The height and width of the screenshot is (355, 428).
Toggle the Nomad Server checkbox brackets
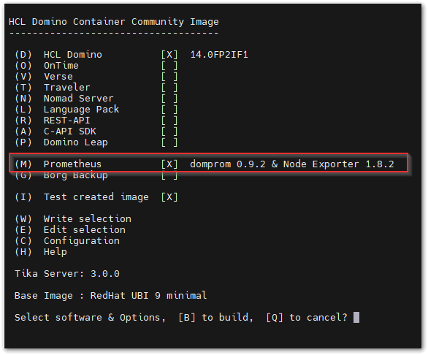pyautogui.click(x=169, y=99)
